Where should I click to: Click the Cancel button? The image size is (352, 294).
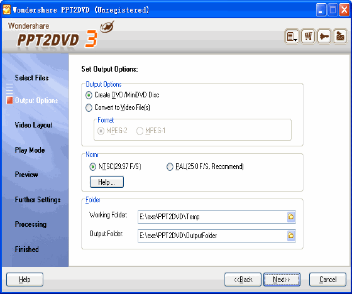(327, 280)
